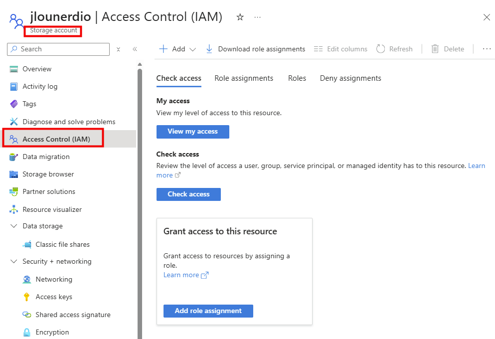Click the Activity log icon
This screenshot has width=495, height=339.
pyautogui.click(x=13, y=86)
